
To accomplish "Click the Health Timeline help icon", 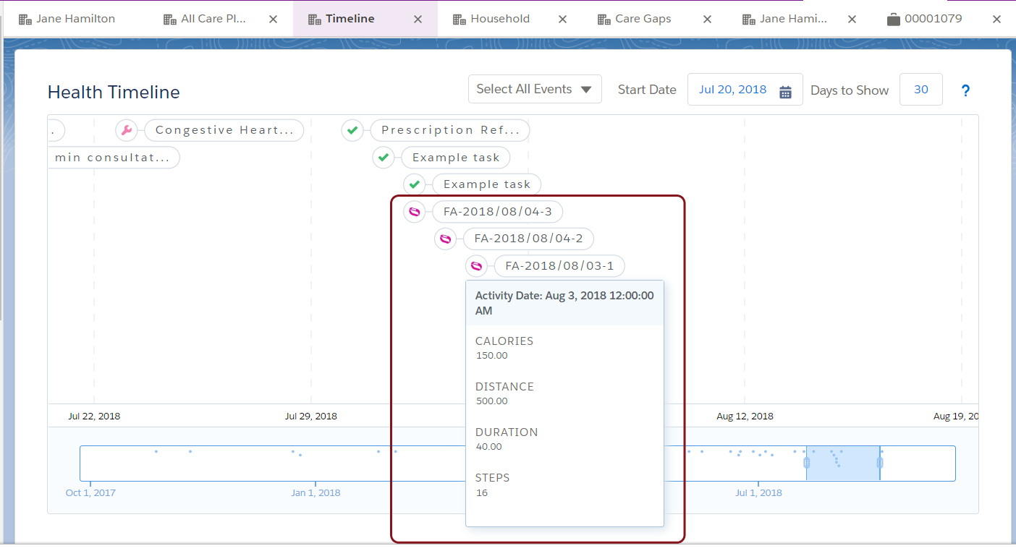I will pos(965,90).
